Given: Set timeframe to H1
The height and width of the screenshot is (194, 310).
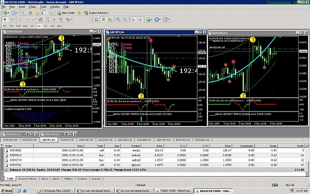Looking at the screenshot, I should click(x=32, y=26).
